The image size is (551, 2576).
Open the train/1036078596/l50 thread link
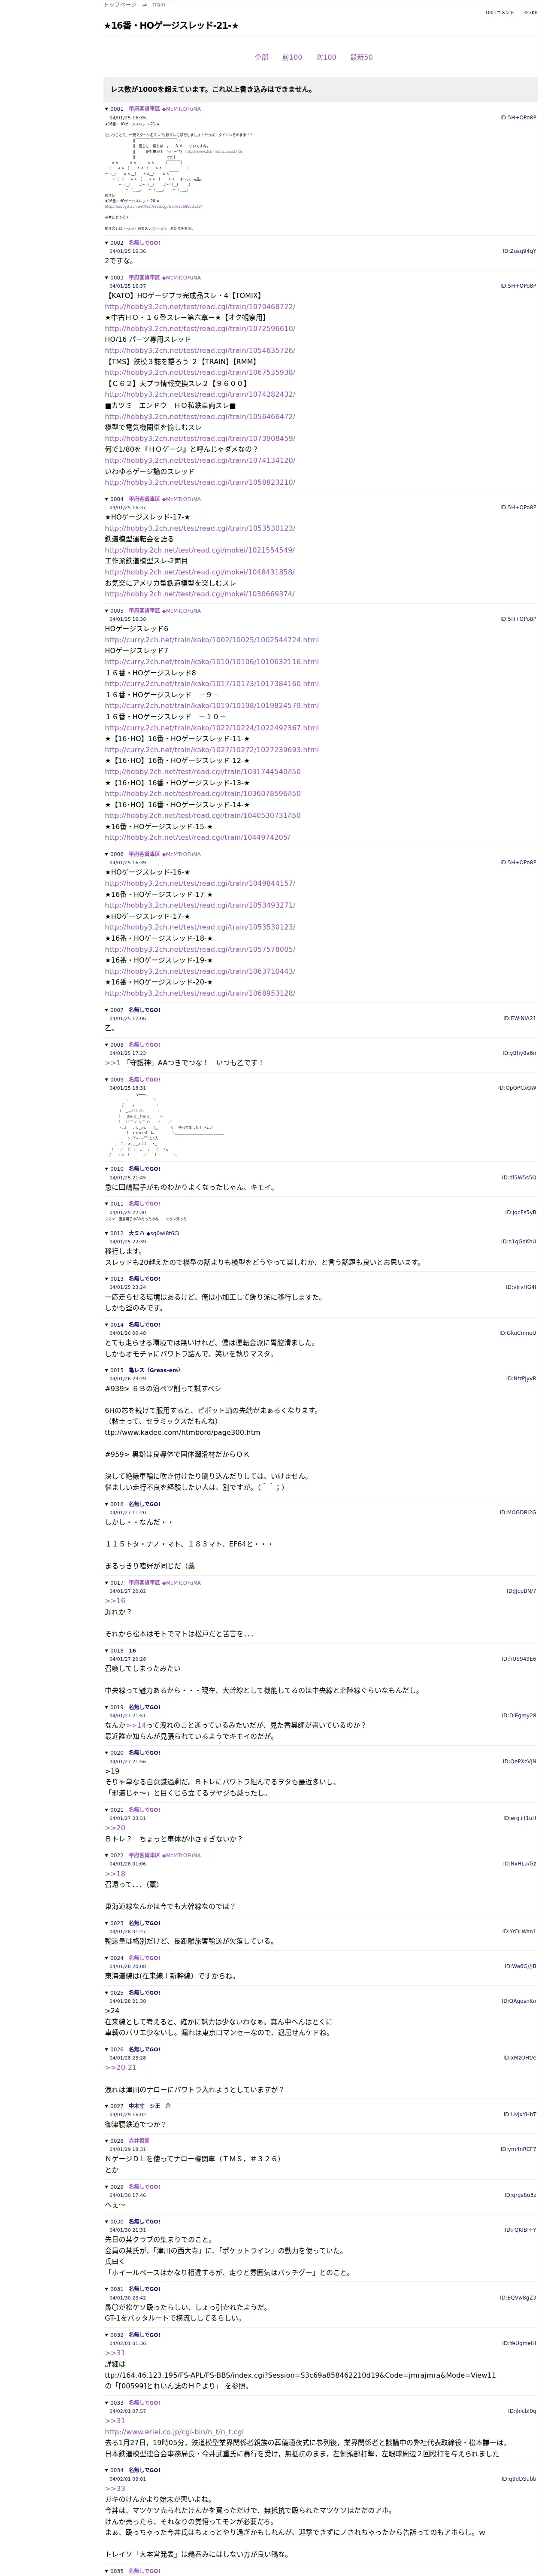coord(203,794)
